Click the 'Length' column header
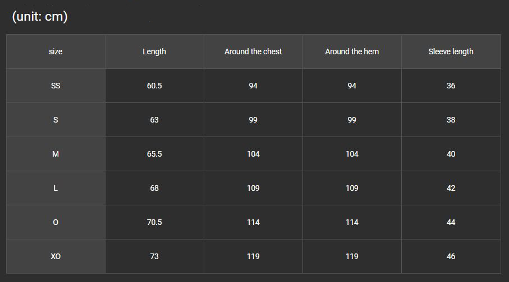The image size is (509, 282). coord(154,51)
